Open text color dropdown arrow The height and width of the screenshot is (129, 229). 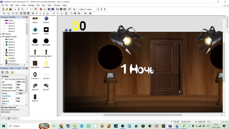click(50, 13)
